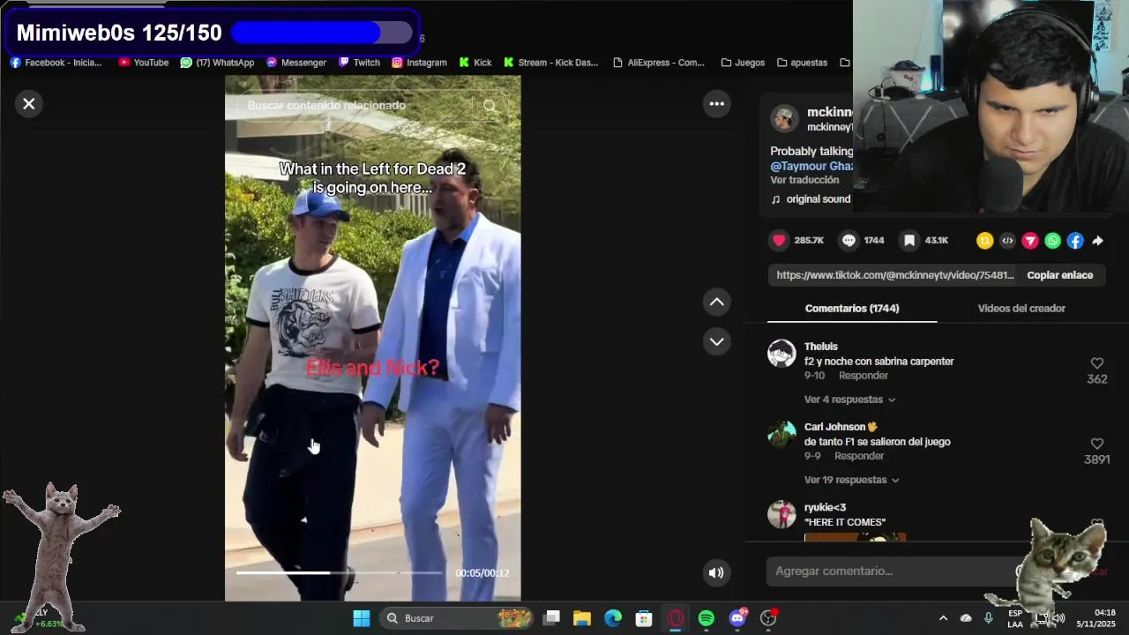1129x635 pixels.
Task: Save video with bookmark icon
Action: [909, 240]
